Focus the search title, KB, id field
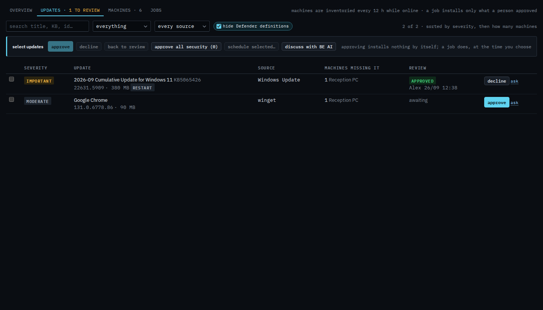Viewport: 543px width, 310px height. pyautogui.click(x=48, y=26)
